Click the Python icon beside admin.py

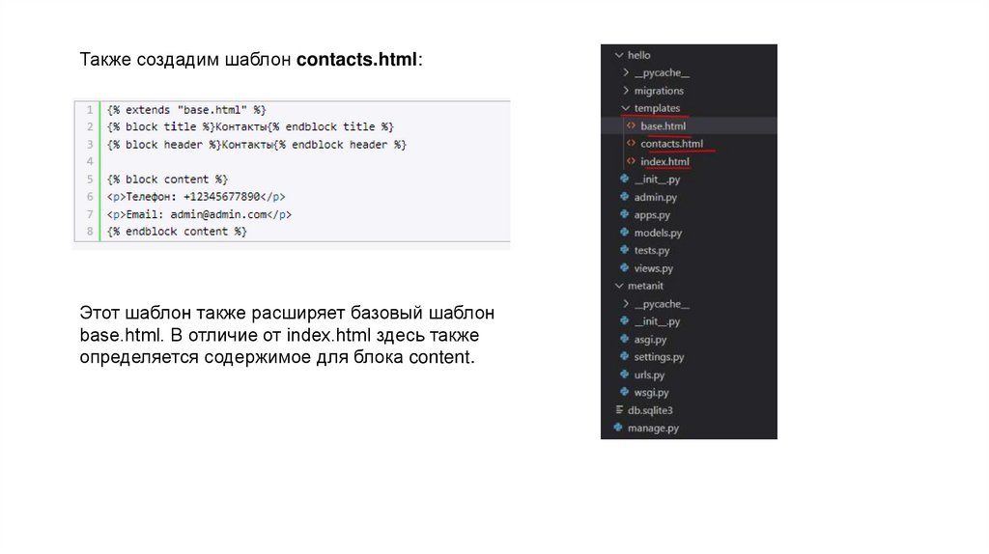coord(625,197)
